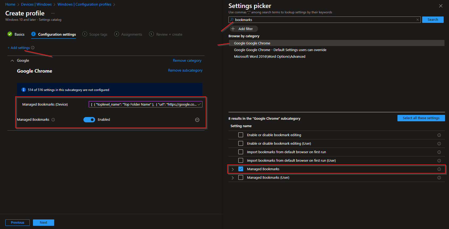Viewport: 449px width, 229px height.
Task: Click the plus icon of Add filter
Action: pos(233,29)
